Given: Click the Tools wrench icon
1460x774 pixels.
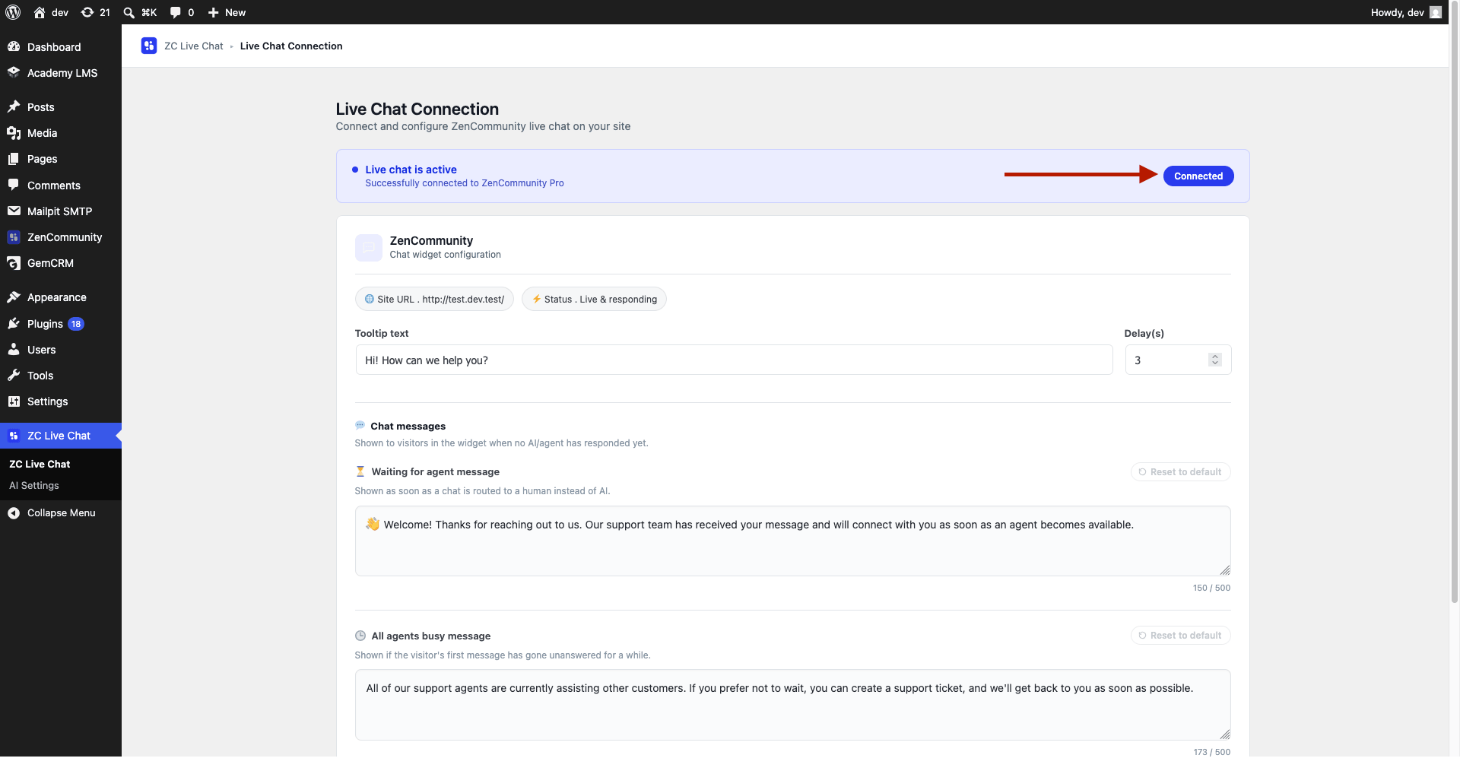Looking at the screenshot, I should click(14, 375).
